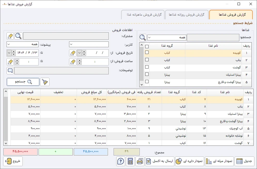The height and width of the screenshot is (169, 257).
Task: Print the report using the printer icon
Action: 140,161
